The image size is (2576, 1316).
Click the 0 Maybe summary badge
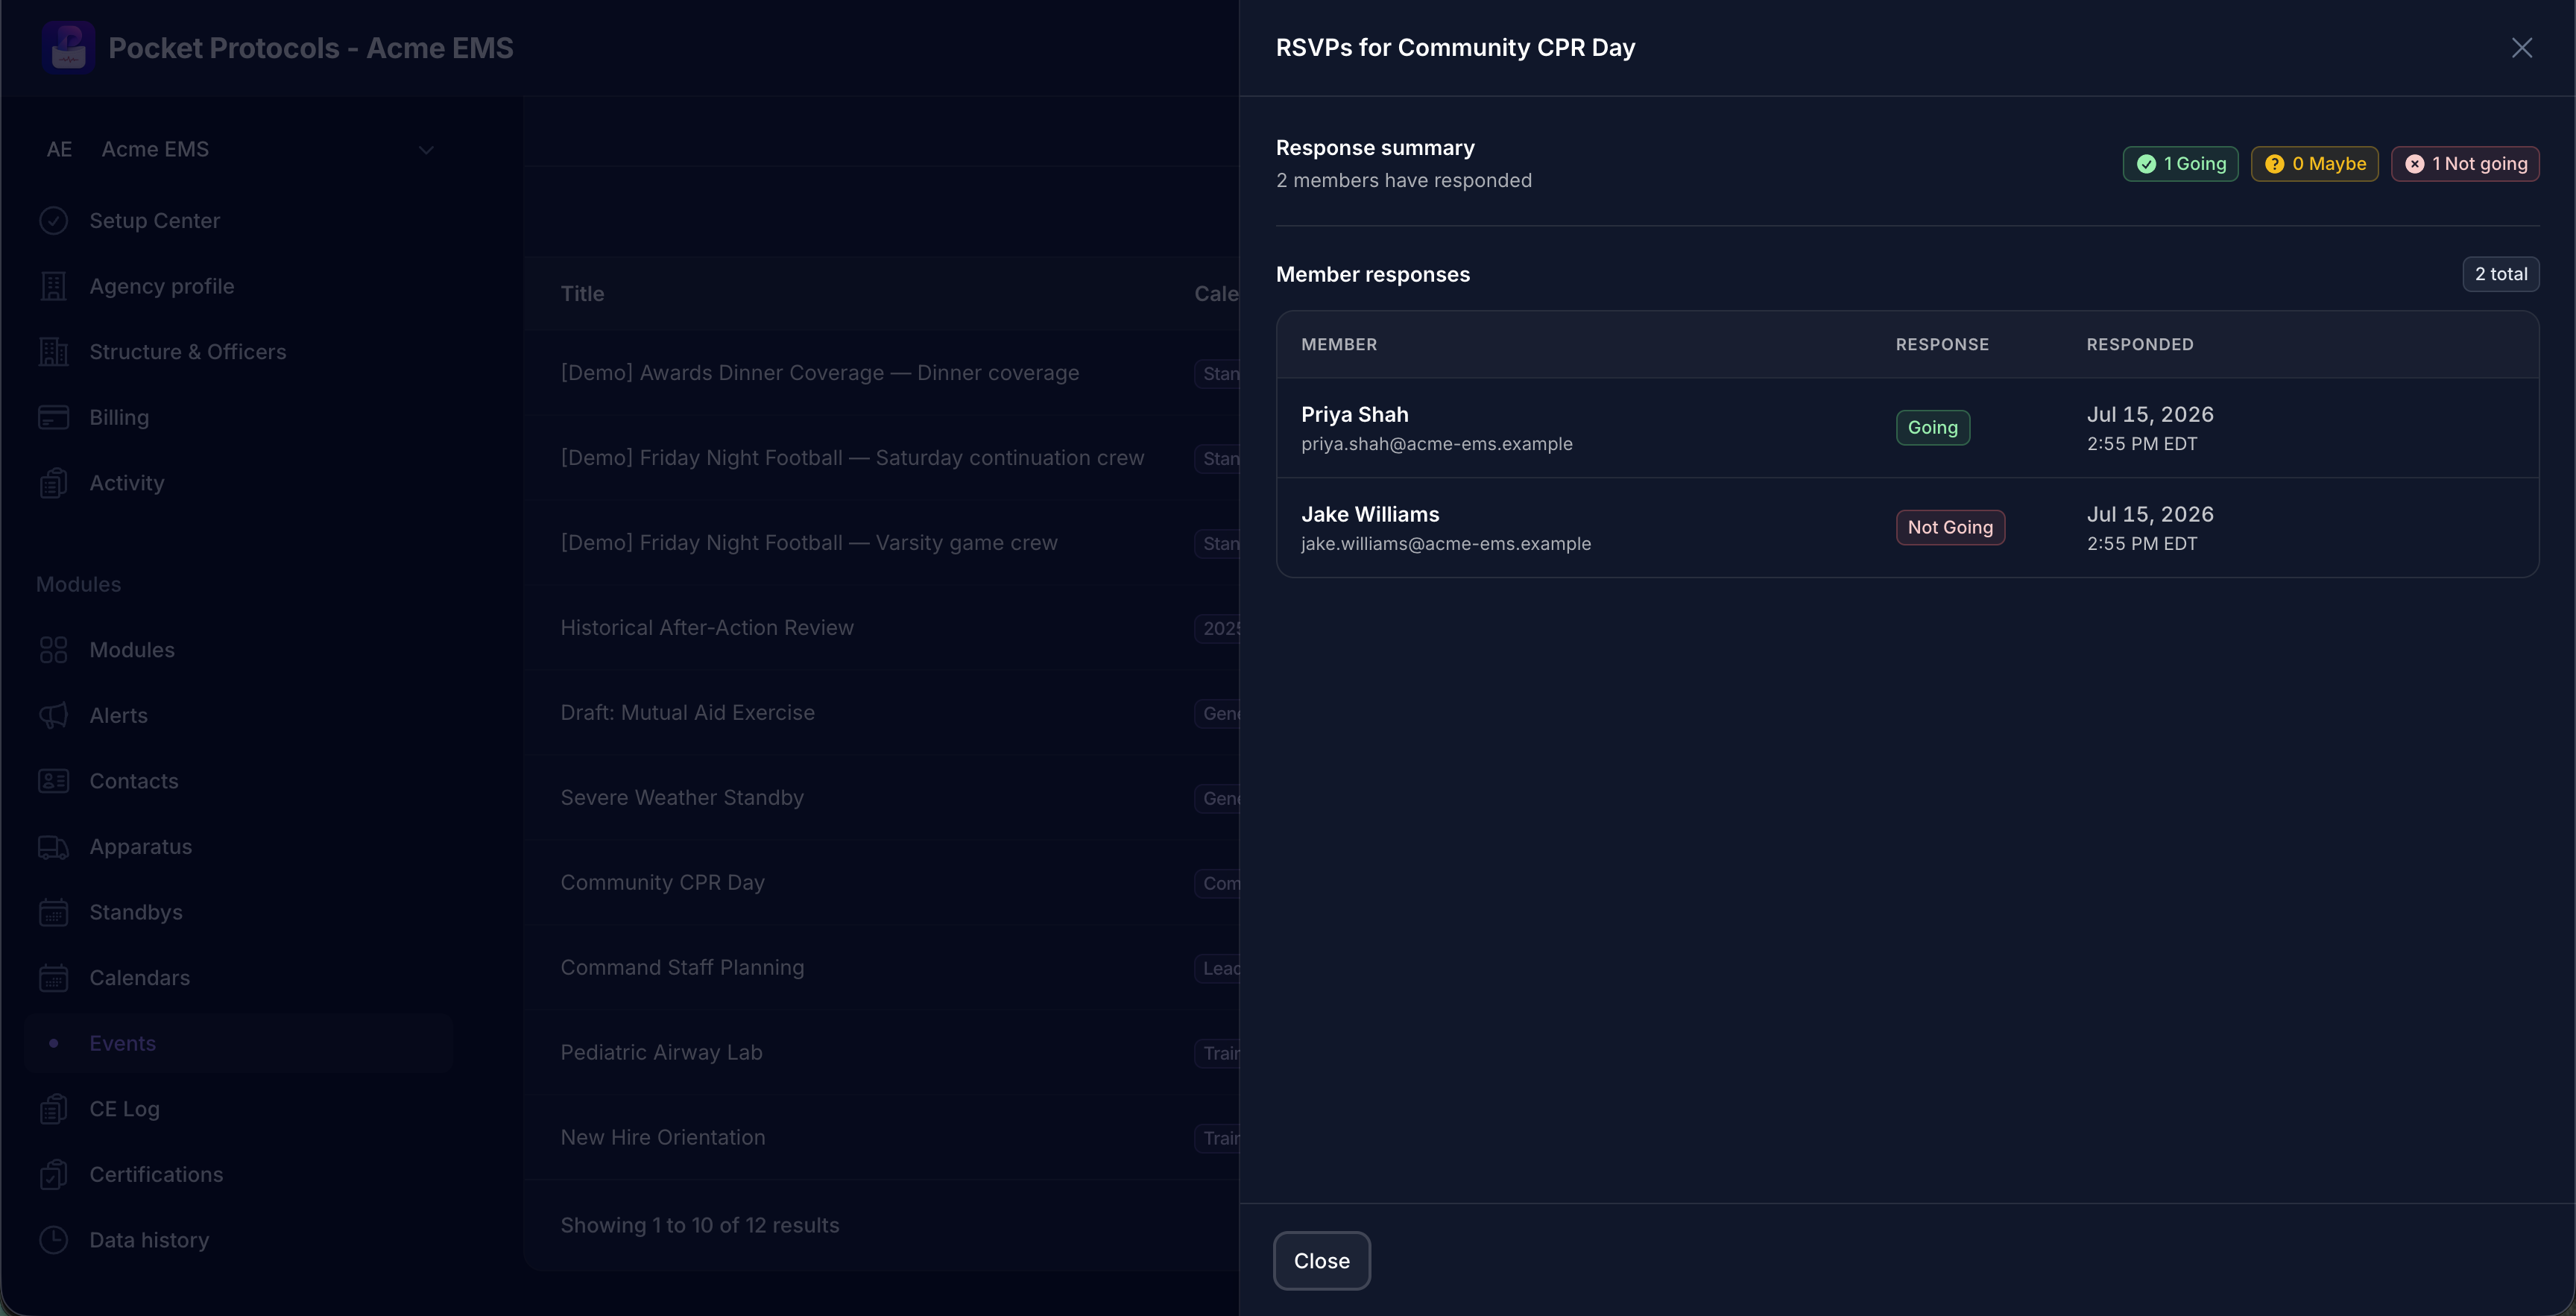click(x=2314, y=164)
